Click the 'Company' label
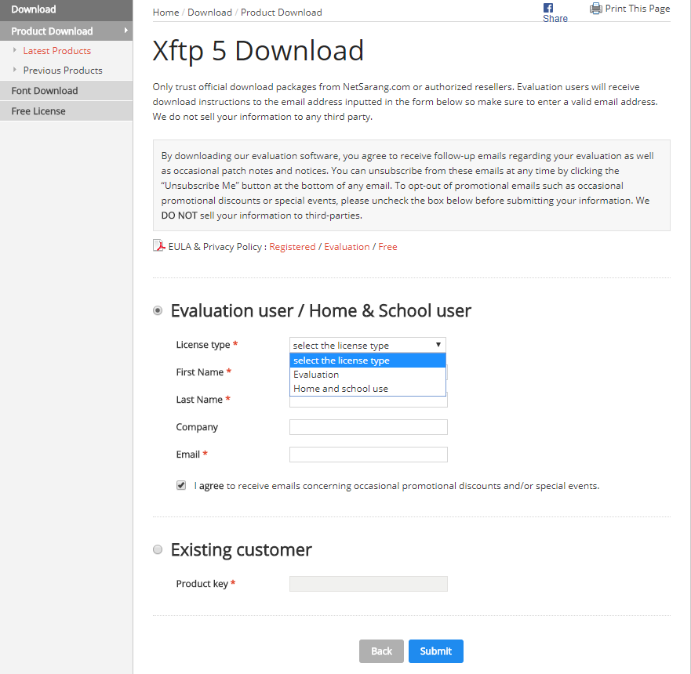This screenshot has height=674, width=691. click(197, 427)
